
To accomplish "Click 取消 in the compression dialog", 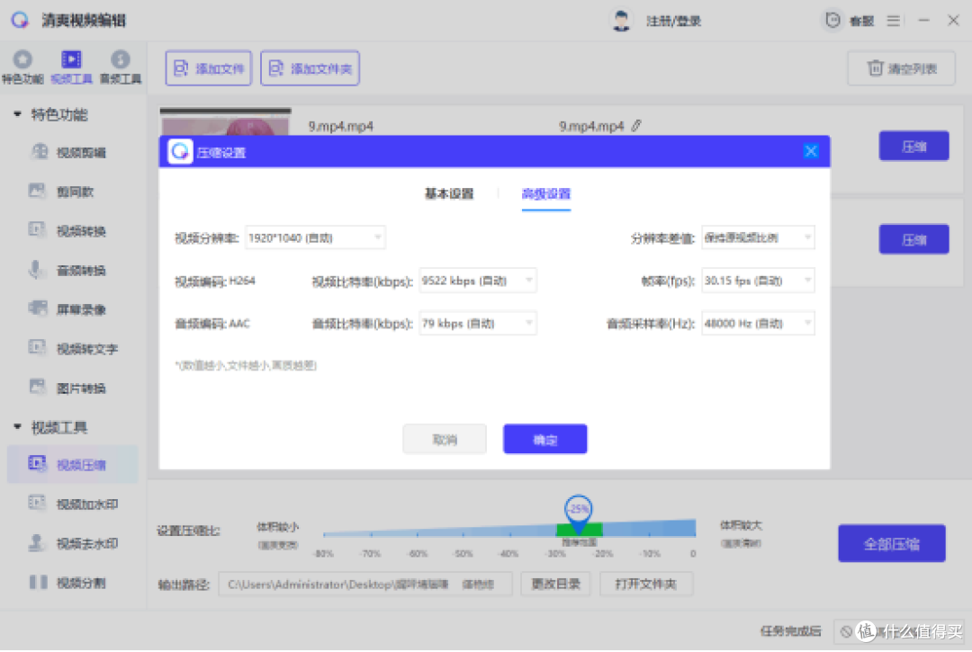I will [445, 440].
